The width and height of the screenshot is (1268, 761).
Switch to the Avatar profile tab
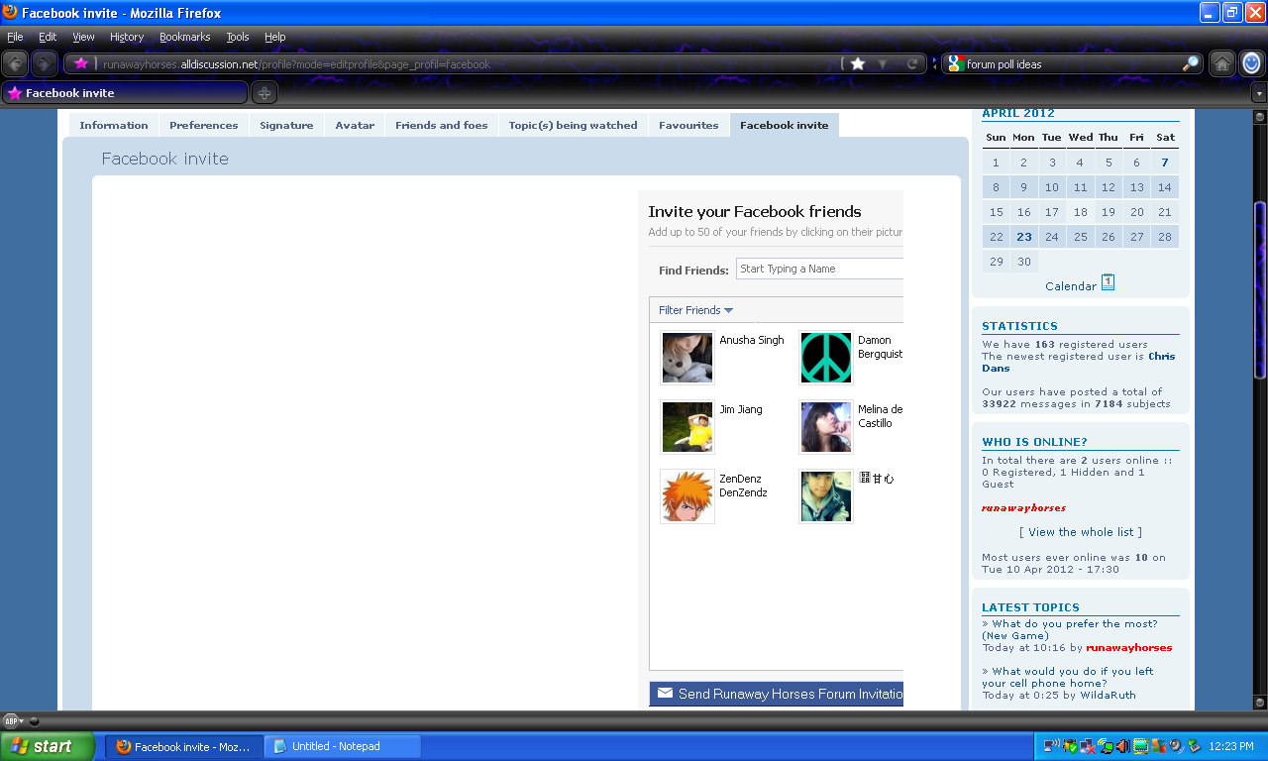(355, 125)
